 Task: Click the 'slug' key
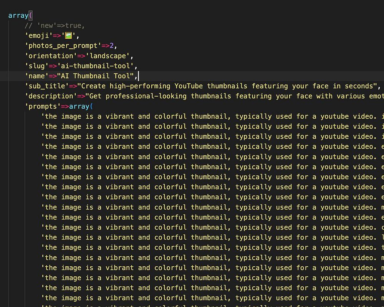coord(37,66)
